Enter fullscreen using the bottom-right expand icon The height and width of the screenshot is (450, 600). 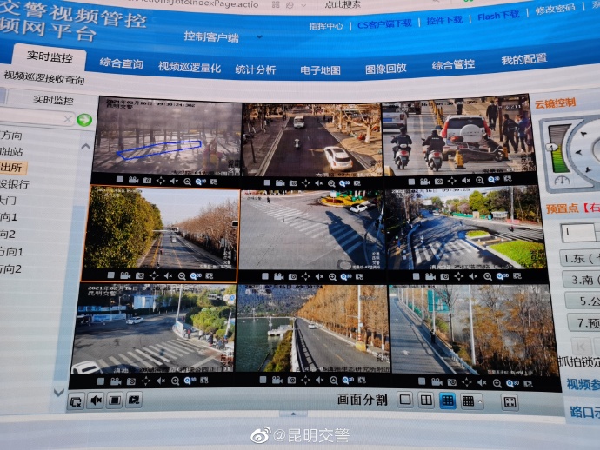[510, 401]
